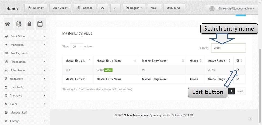The height and width of the screenshot is (125, 262).
Task: Open the 2017-2018 session dropdown
Action: (60, 8)
